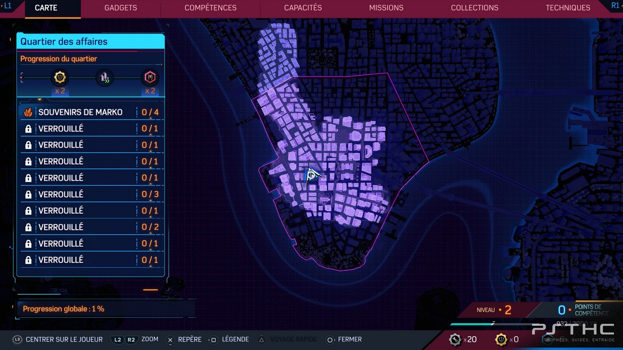Click CENTRER SUR LE JOUEUR
The image size is (623, 350).
coord(64,339)
